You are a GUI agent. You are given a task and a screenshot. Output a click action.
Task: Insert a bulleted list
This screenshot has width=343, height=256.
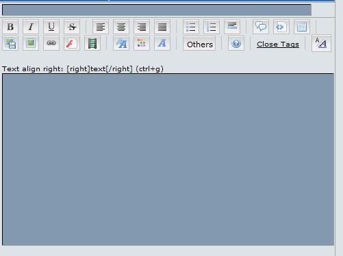pos(191,27)
